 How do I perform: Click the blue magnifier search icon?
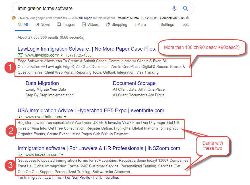(185, 8)
